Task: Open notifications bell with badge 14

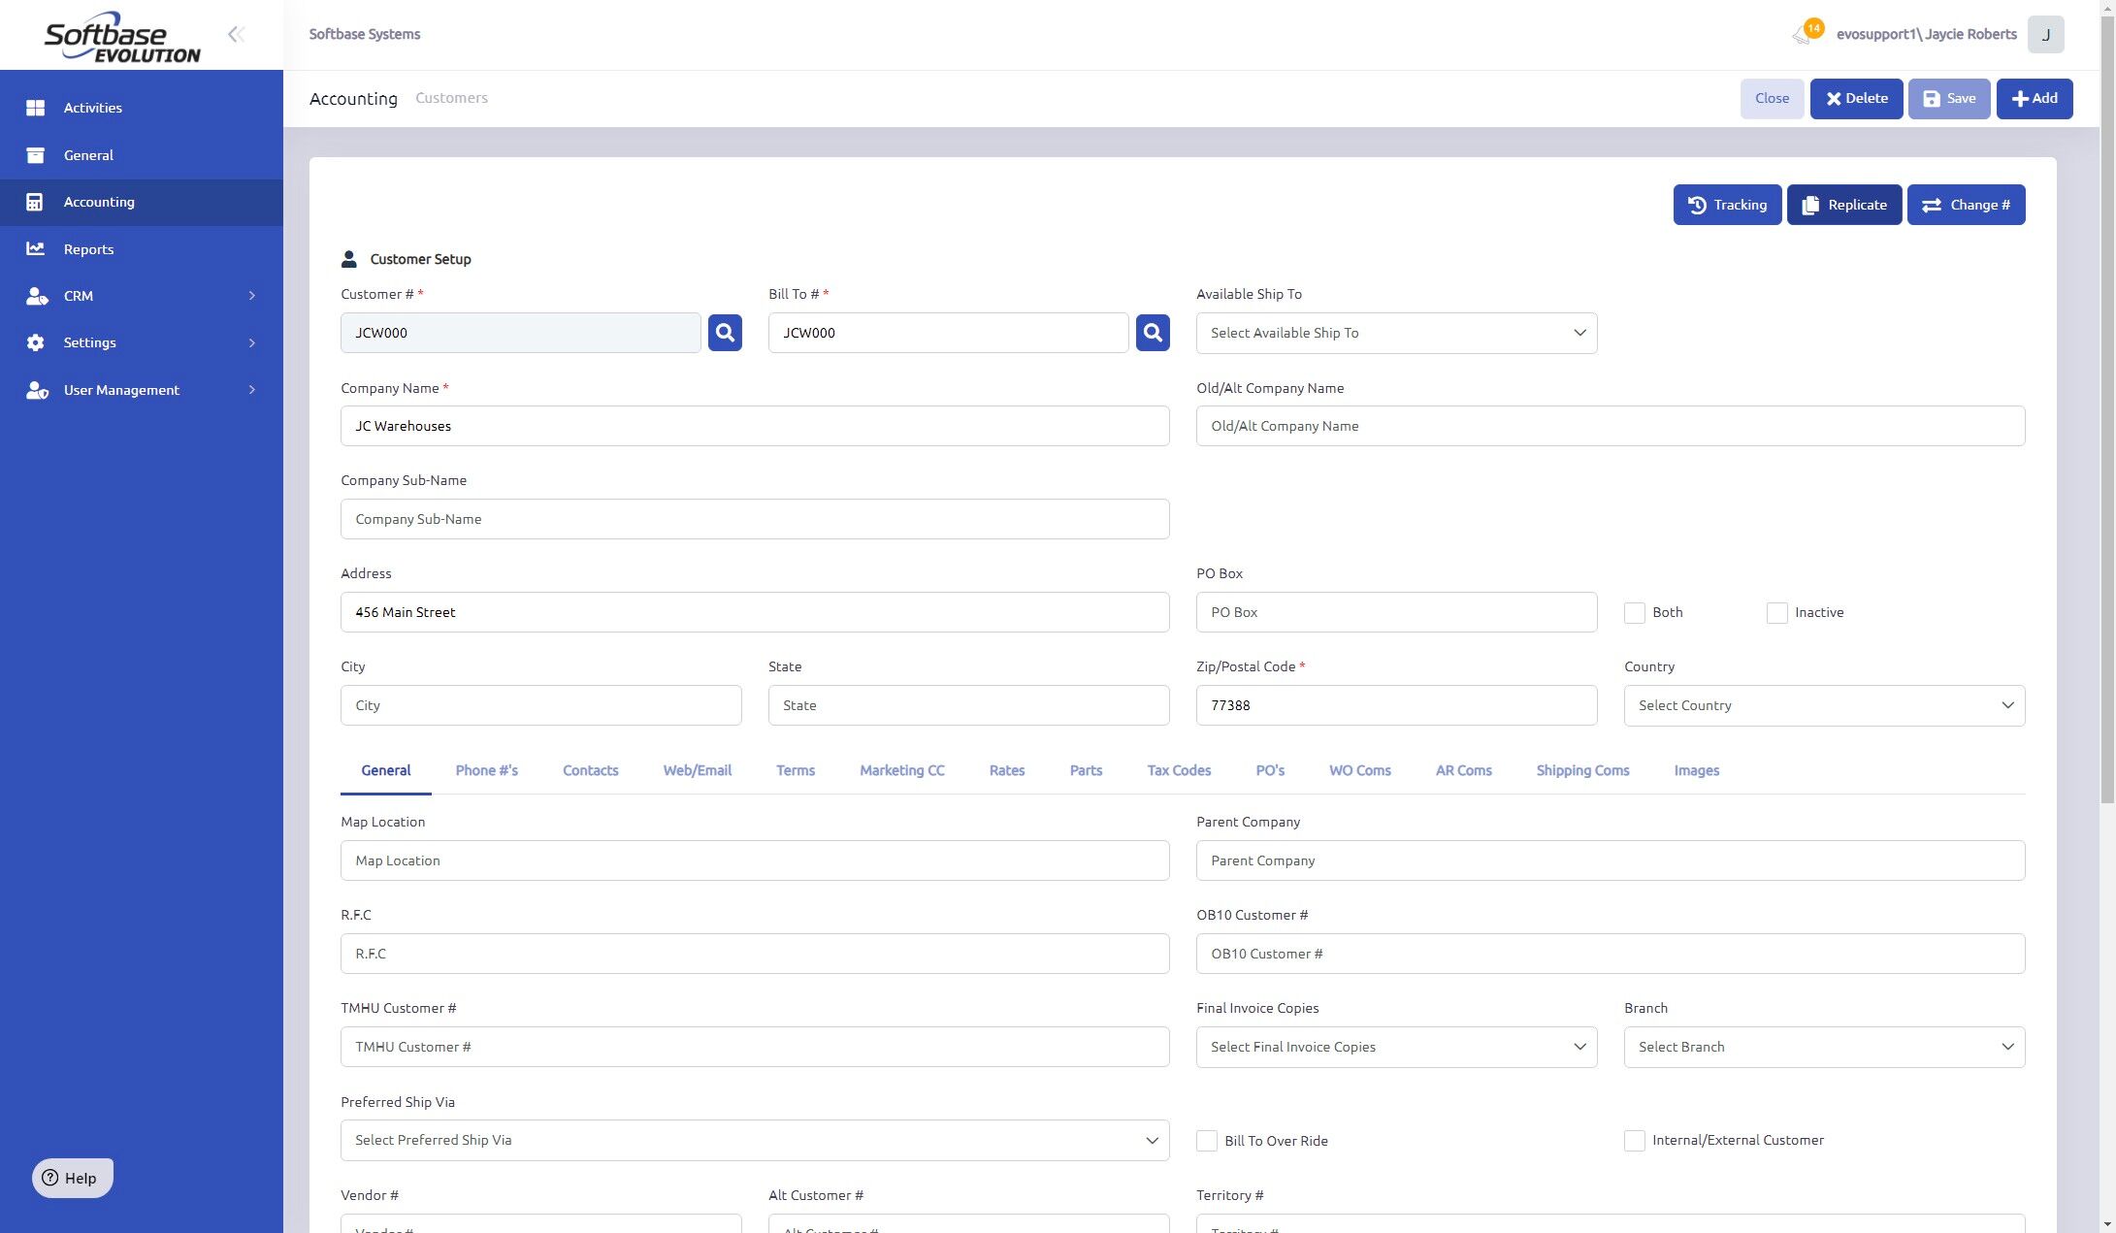Action: (x=1807, y=34)
